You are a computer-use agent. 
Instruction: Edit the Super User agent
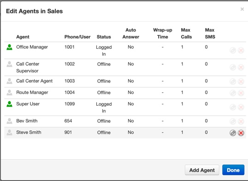coord(233,107)
